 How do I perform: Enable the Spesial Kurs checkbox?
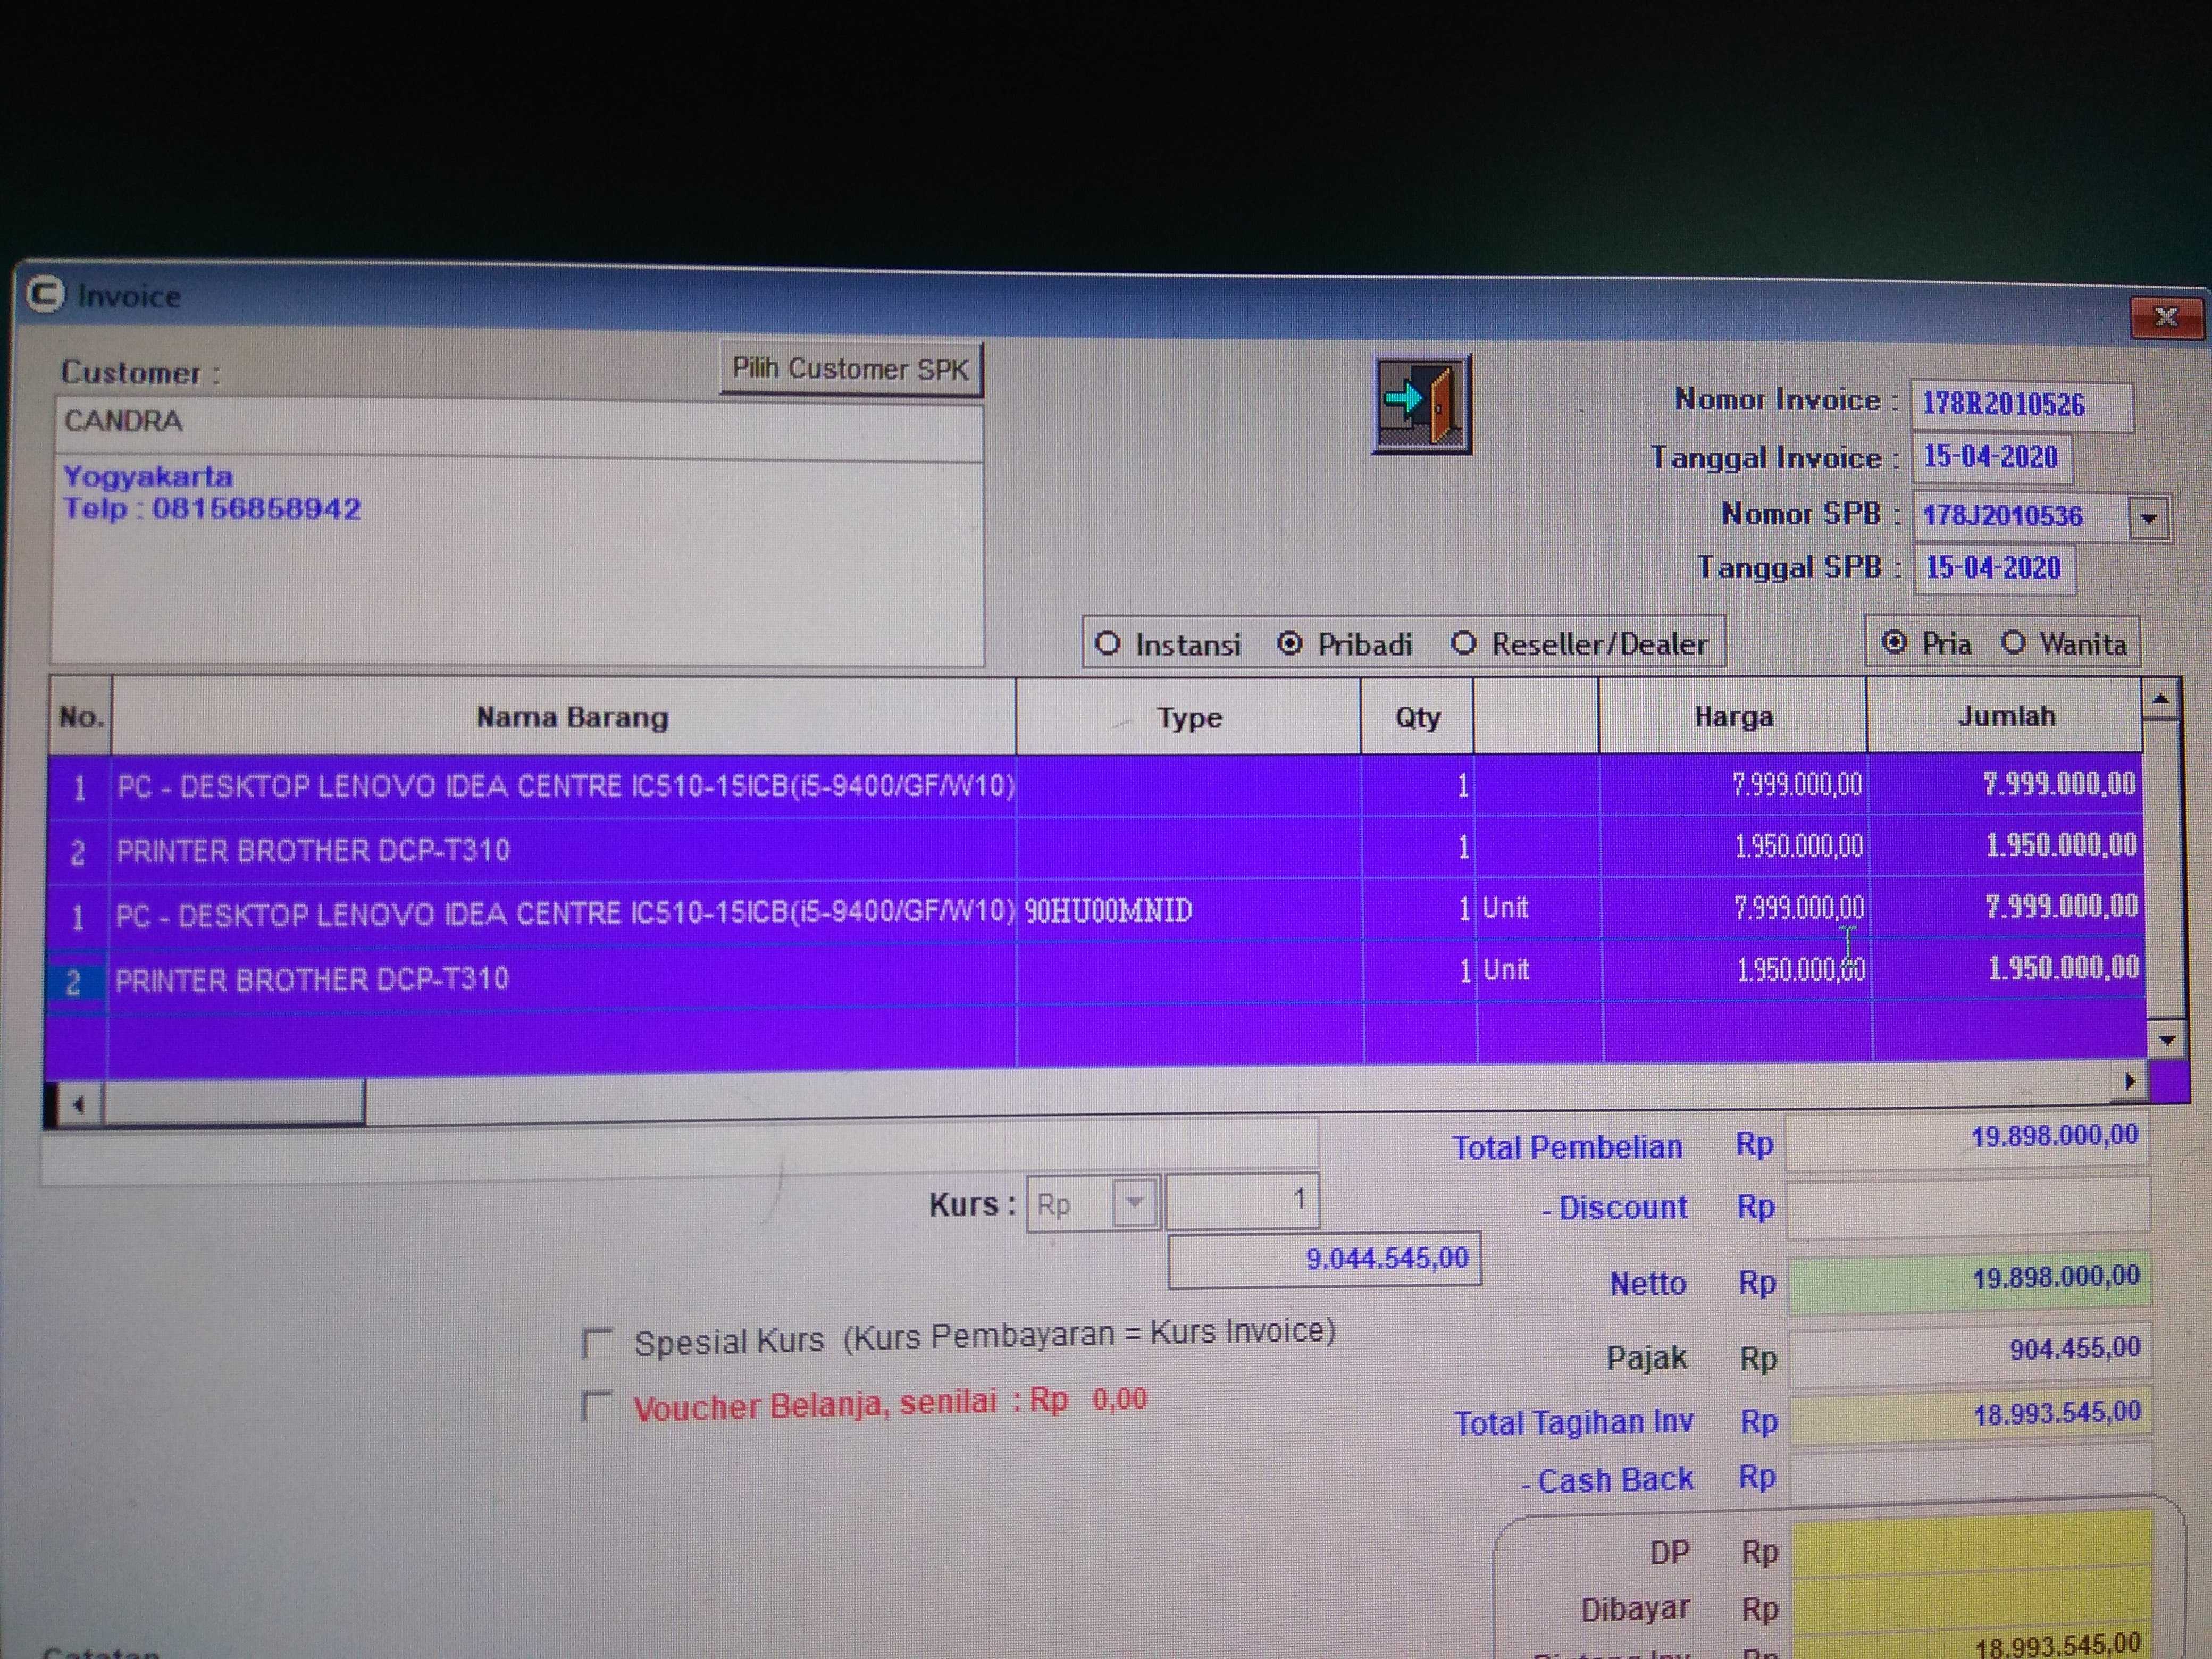pos(597,1342)
